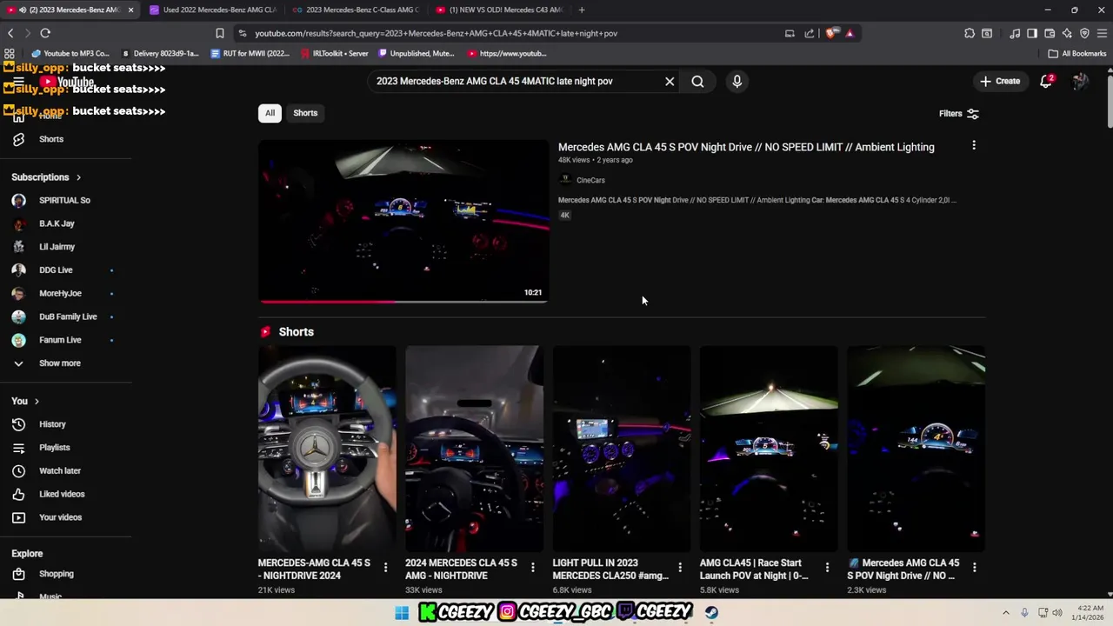
Task: Open SPIRITUAL So subscription
Action: 64,200
